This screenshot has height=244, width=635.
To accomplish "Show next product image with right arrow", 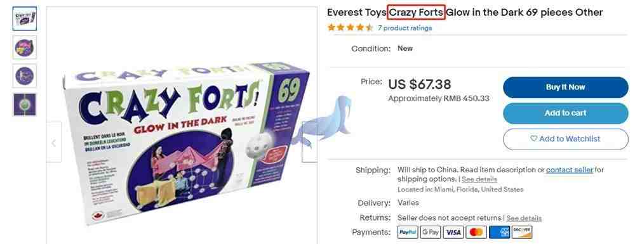I will [x=309, y=142].
